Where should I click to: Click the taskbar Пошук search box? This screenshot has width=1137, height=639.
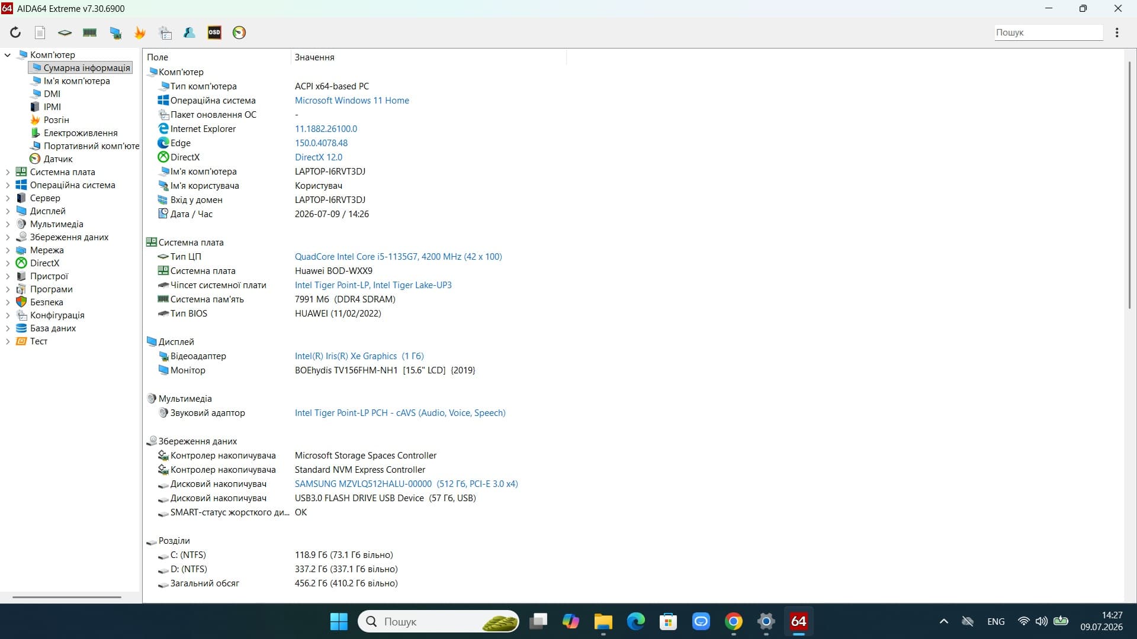(x=438, y=622)
